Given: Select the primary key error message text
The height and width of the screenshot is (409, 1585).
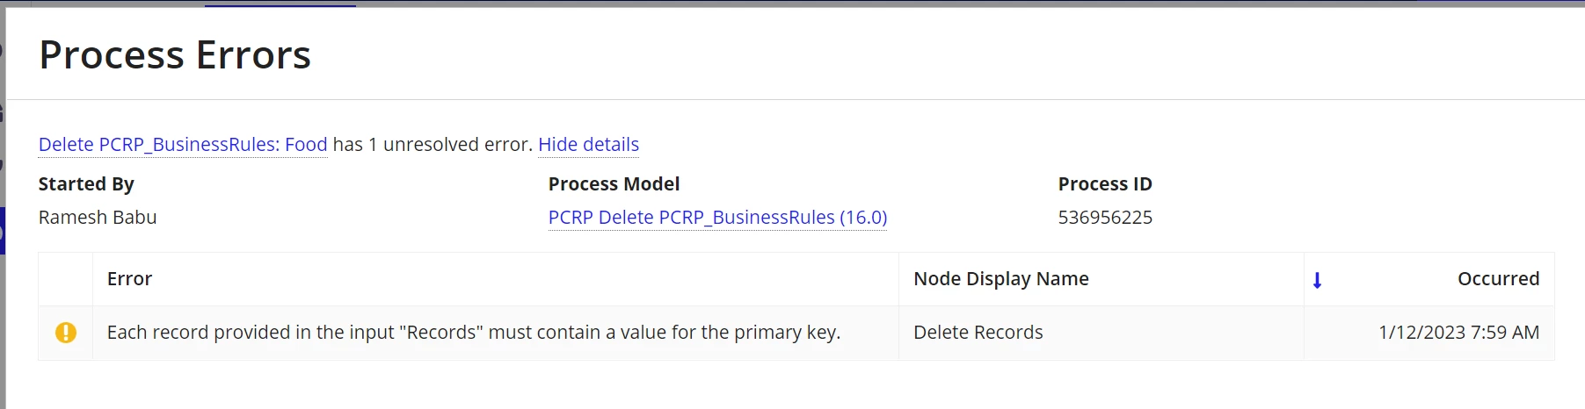Looking at the screenshot, I should pyautogui.click(x=474, y=333).
